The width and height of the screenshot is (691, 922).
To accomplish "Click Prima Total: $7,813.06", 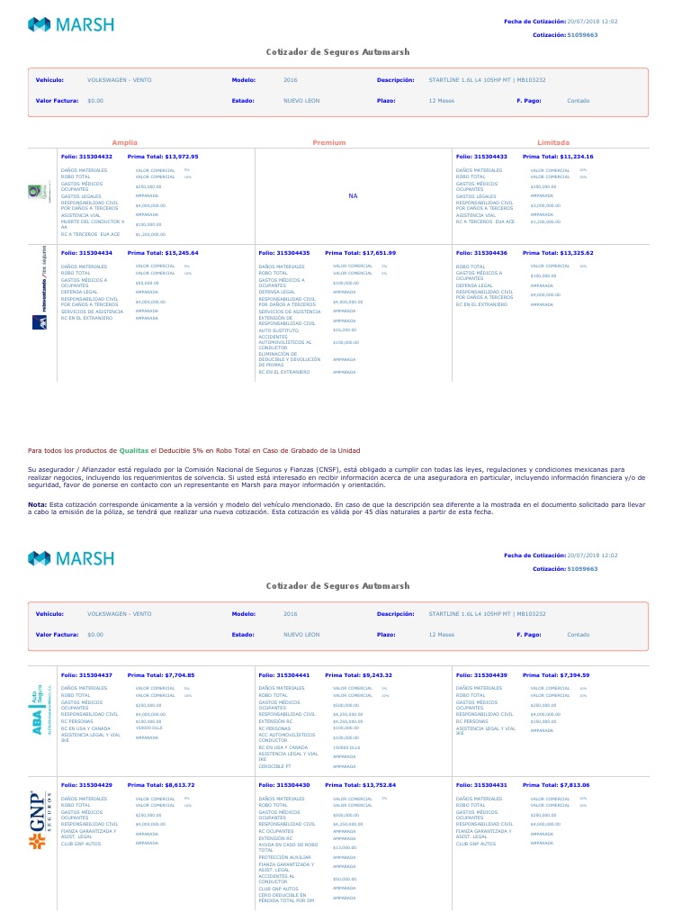I will pyautogui.click(x=556, y=785).
